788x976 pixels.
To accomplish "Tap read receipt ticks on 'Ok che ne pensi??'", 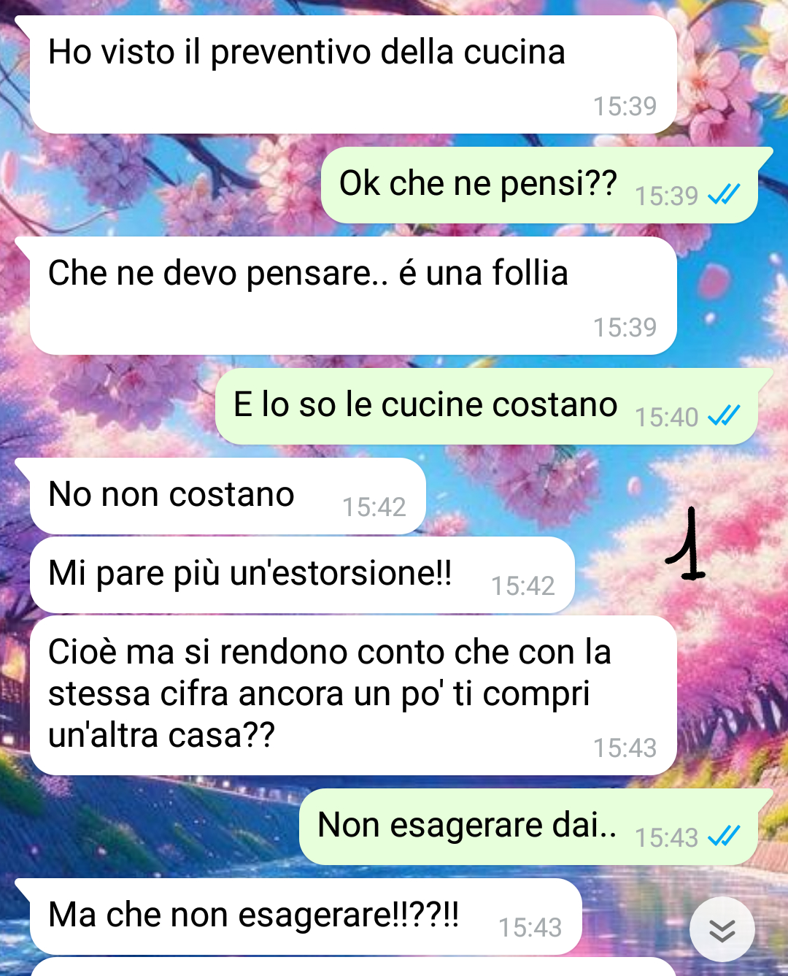I will pos(724,194).
